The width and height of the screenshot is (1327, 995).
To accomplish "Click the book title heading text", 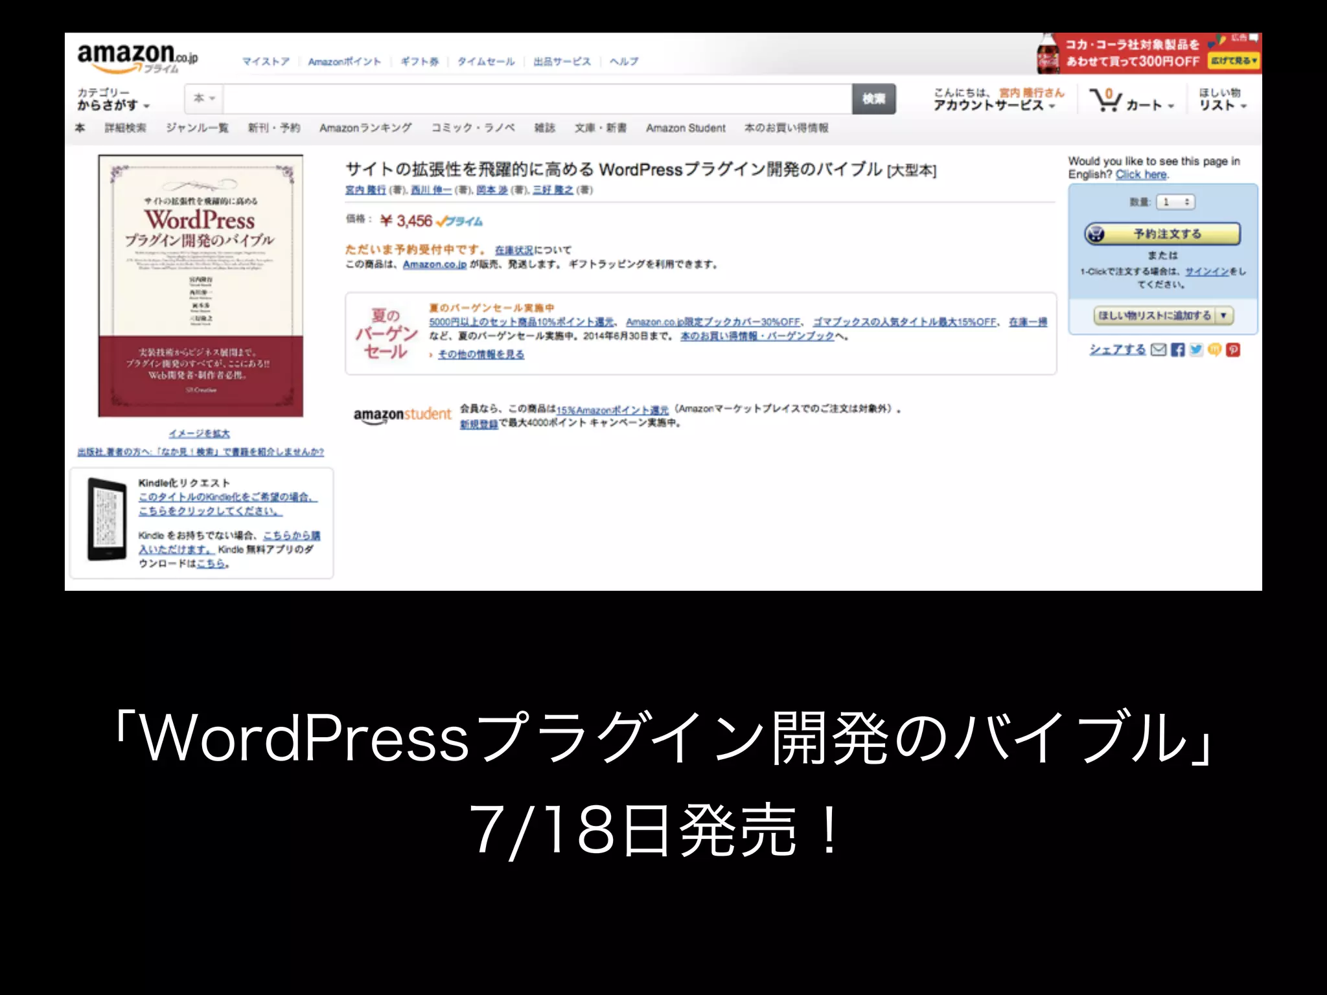I will [641, 170].
